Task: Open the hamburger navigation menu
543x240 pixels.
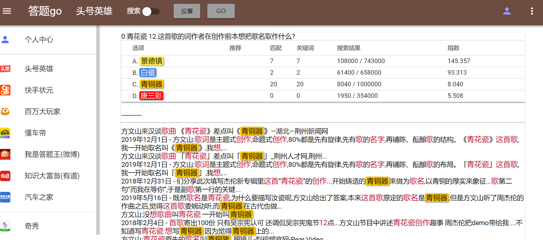Action: click(7, 11)
